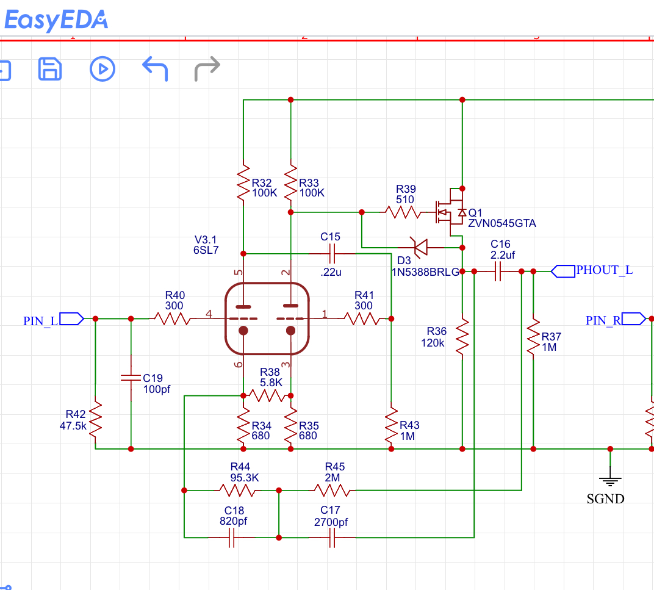Select the 6SL7 dual triode tube symbol

tap(267, 318)
